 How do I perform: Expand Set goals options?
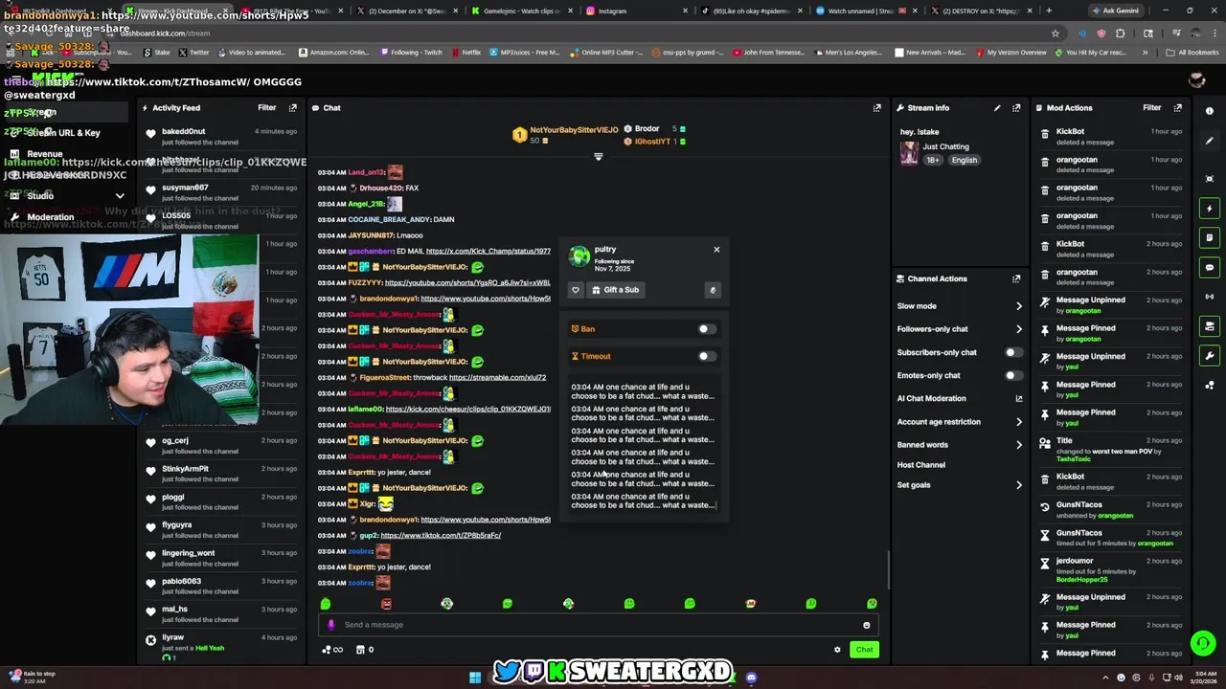1018,485
